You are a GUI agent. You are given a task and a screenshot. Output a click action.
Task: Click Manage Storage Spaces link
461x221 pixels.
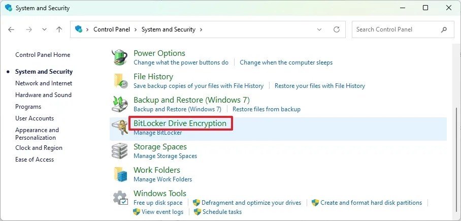click(165, 155)
